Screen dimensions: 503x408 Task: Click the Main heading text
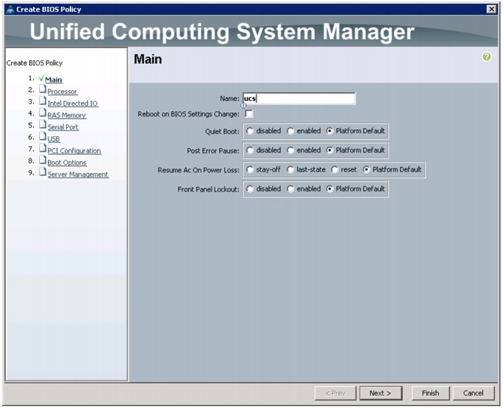(148, 60)
